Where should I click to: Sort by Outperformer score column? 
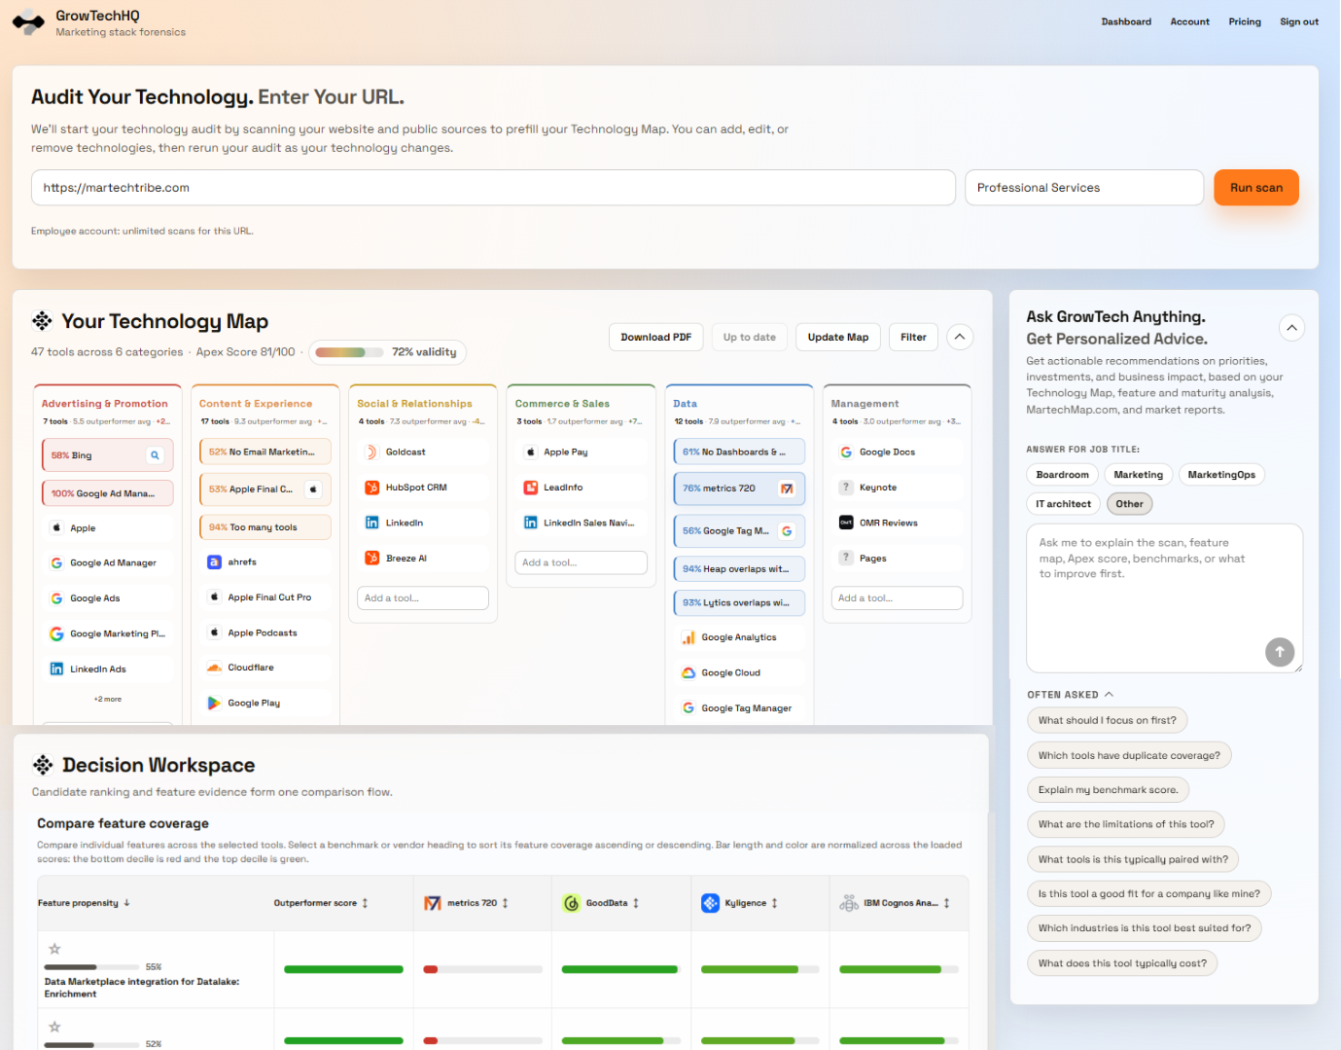point(321,903)
